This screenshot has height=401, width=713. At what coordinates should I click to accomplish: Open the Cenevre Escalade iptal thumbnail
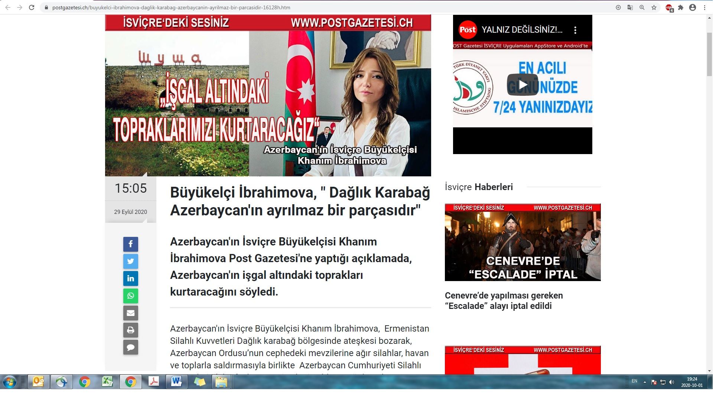(523, 242)
